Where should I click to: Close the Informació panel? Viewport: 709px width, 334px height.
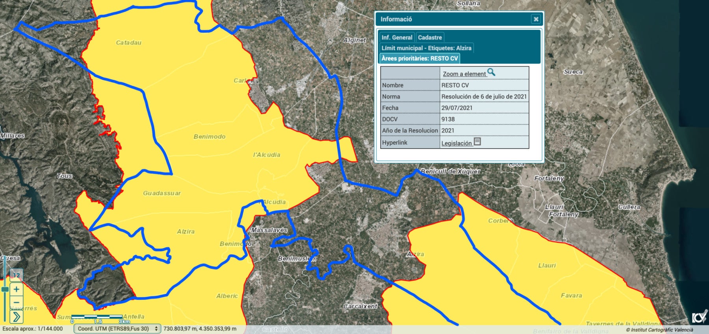(x=536, y=19)
